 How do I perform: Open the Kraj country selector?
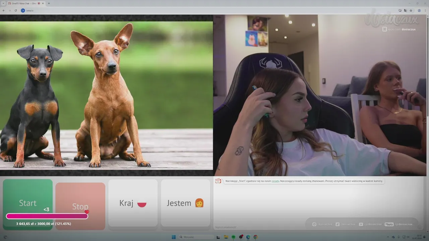click(x=133, y=203)
